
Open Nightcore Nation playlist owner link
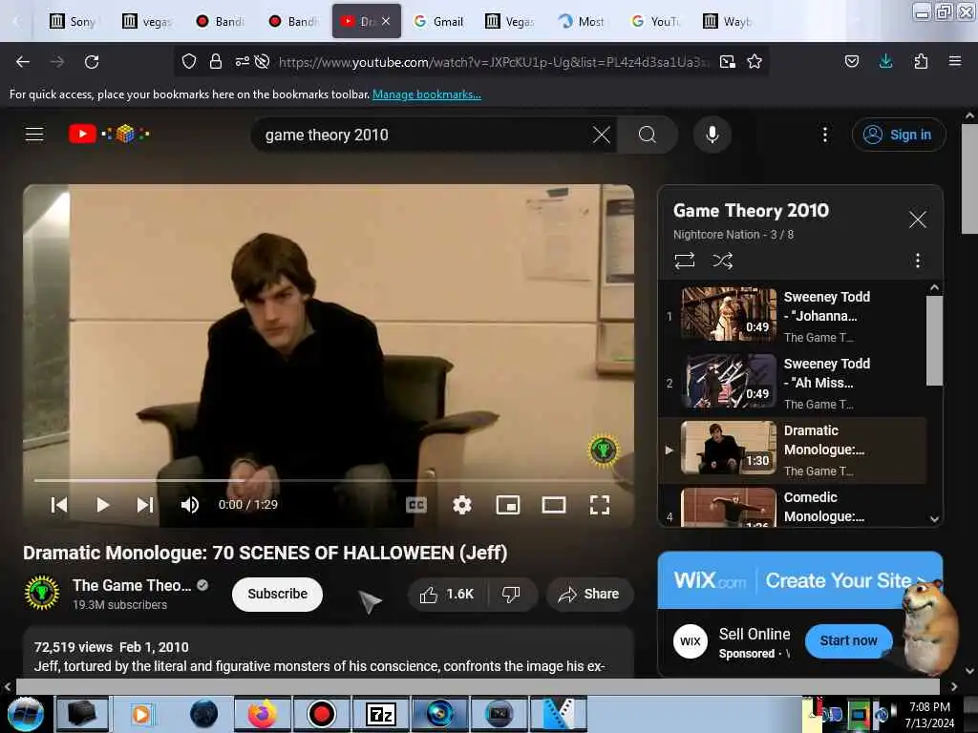pyautogui.click(x=716, y=235)
